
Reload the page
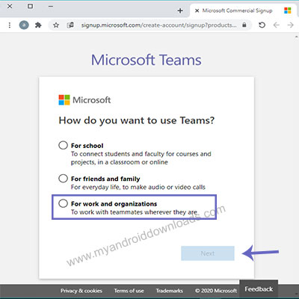point(262,25)
